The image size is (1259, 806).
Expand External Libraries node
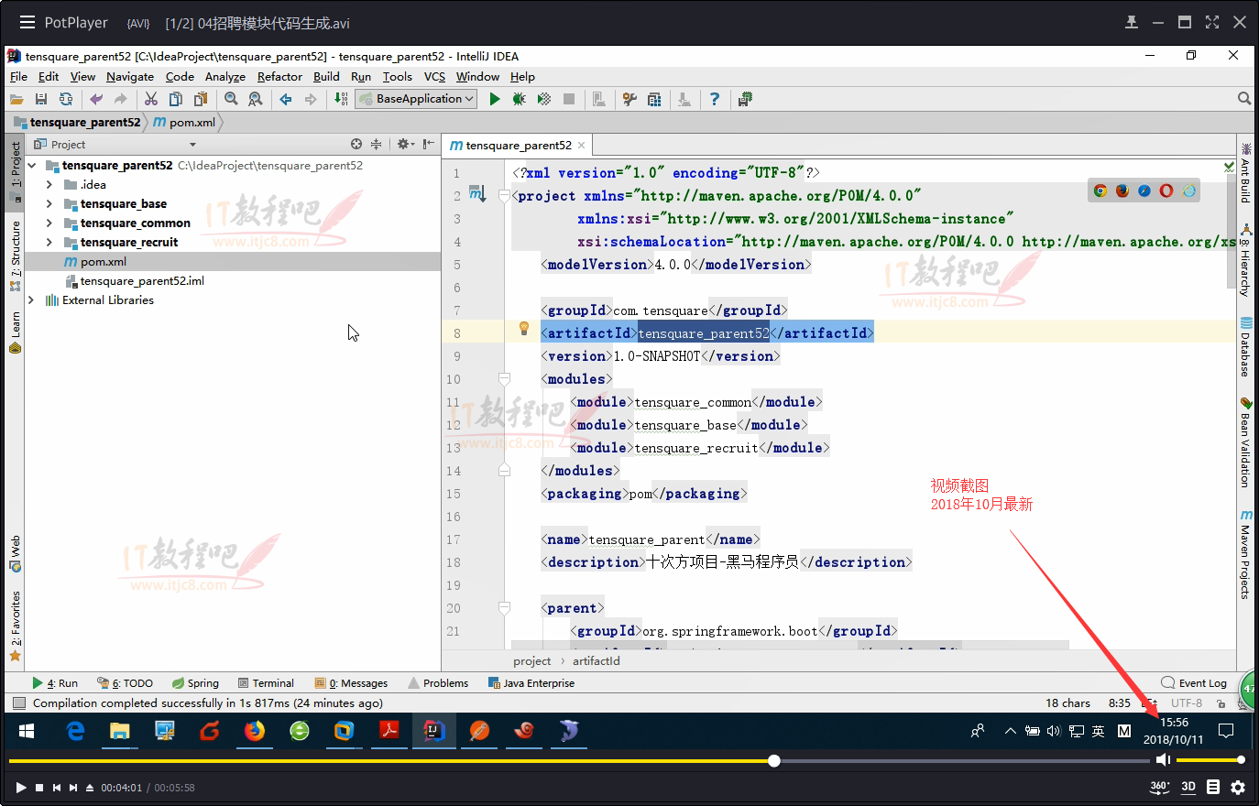pos(31,300)
